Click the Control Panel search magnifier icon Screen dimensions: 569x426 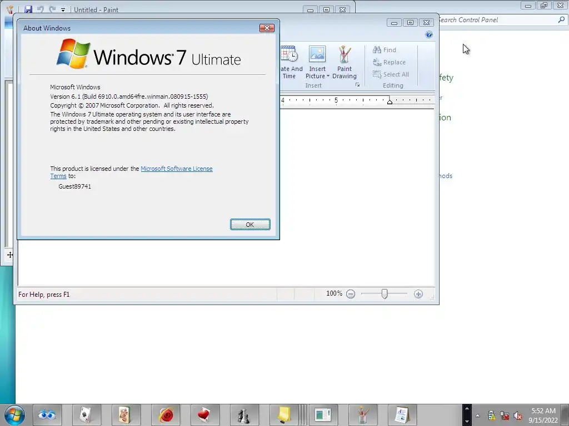[x=561, y=20]
